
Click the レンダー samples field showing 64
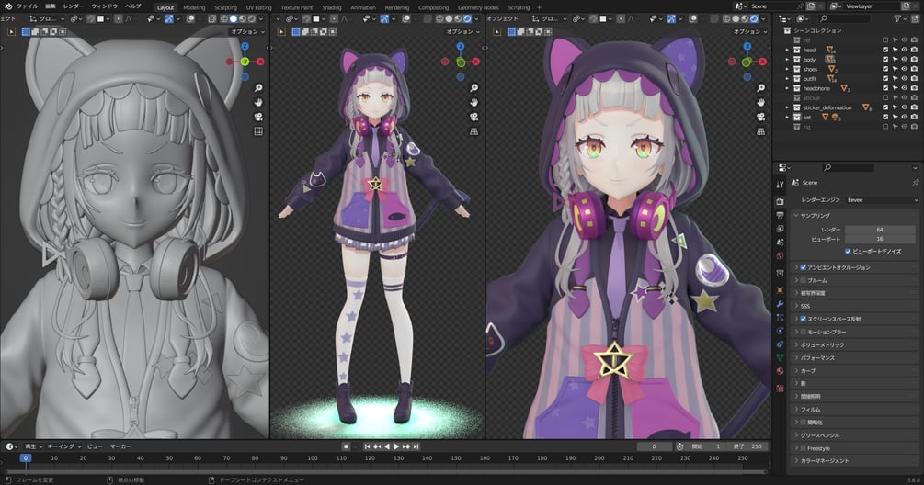click(x=881, y=230)
